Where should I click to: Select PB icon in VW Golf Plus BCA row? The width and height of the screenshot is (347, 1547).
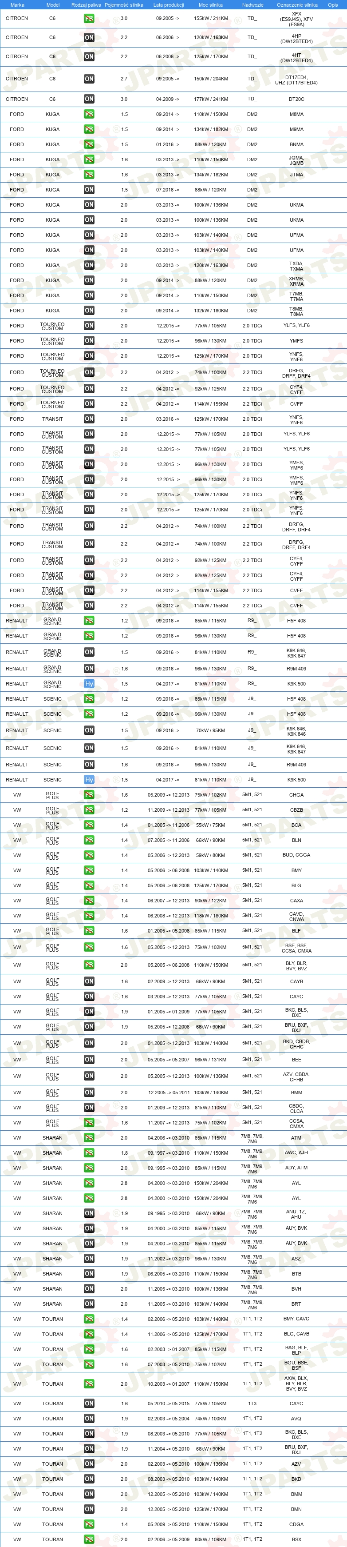pyautogui.click(x=89, y=825)
